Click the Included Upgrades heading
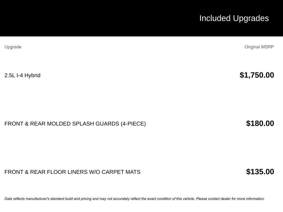Screen dimensions: 283x212 (234, 18)
